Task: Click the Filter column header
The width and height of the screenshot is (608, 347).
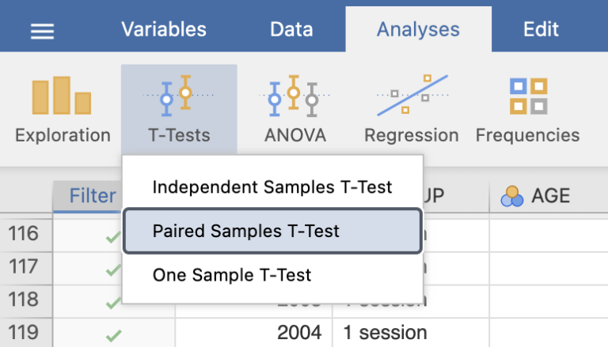Action: coord(92,196)
